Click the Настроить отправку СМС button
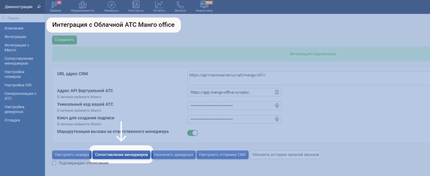 tap(222, 155)
